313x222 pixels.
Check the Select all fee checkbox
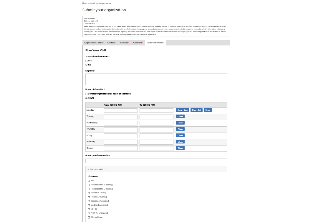[89, 176]
